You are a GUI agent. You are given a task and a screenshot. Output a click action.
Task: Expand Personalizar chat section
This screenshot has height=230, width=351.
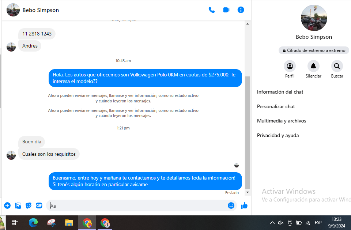(276, 107)
